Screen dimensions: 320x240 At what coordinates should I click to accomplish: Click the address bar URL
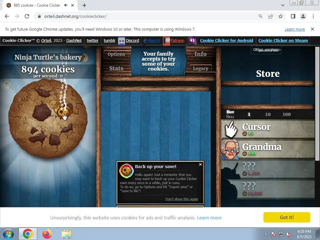(x=75, y=16)
